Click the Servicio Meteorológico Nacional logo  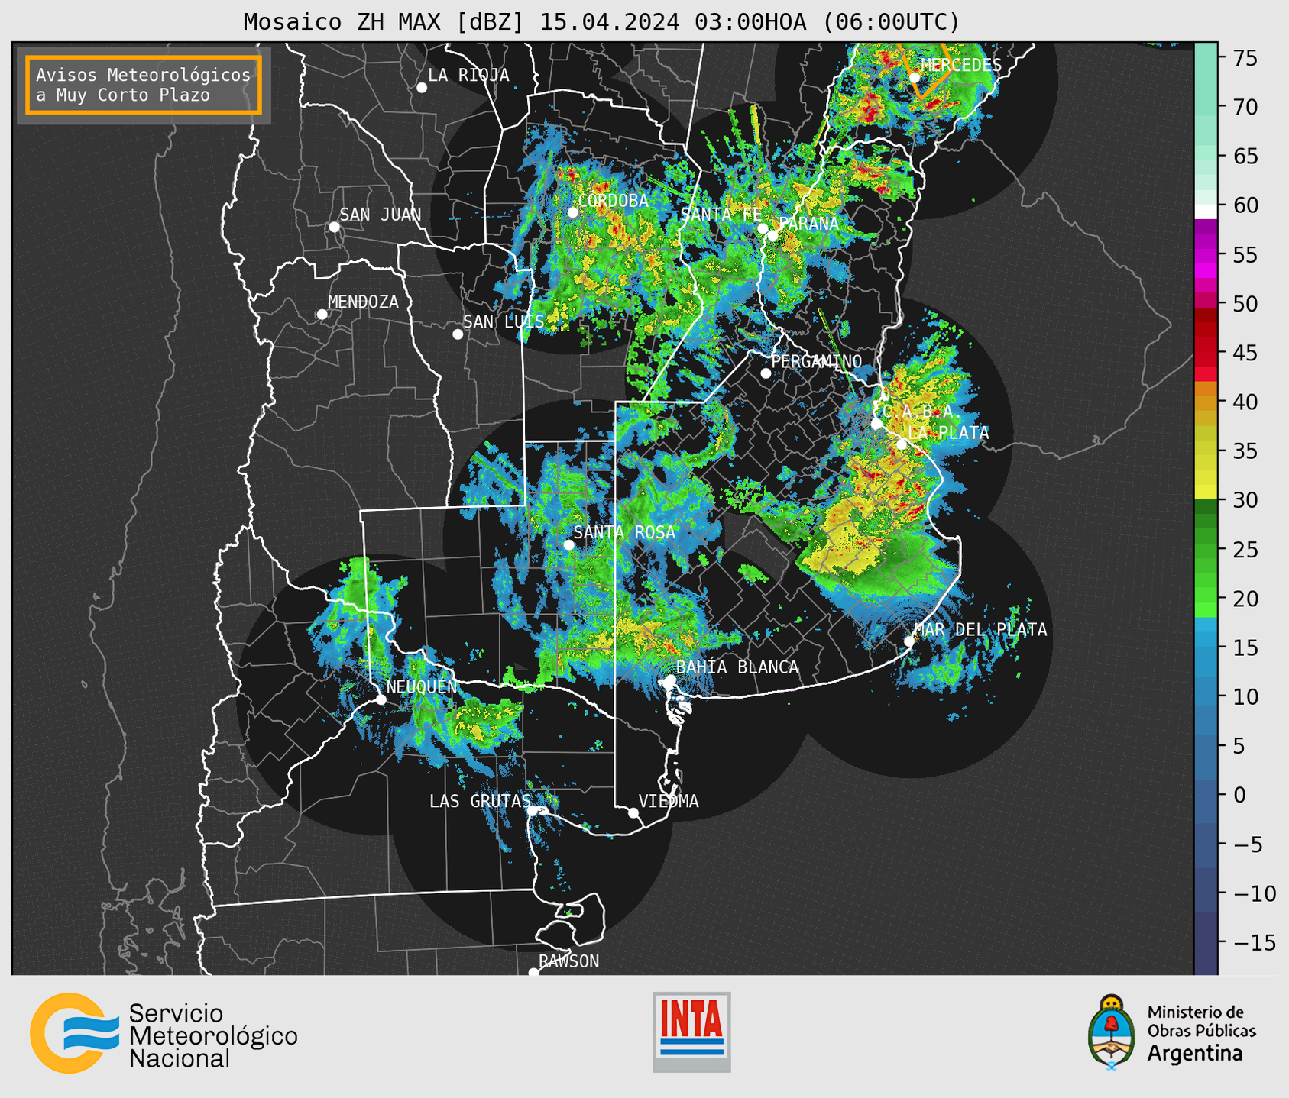pyautogui.click(x=164, y=1033)
